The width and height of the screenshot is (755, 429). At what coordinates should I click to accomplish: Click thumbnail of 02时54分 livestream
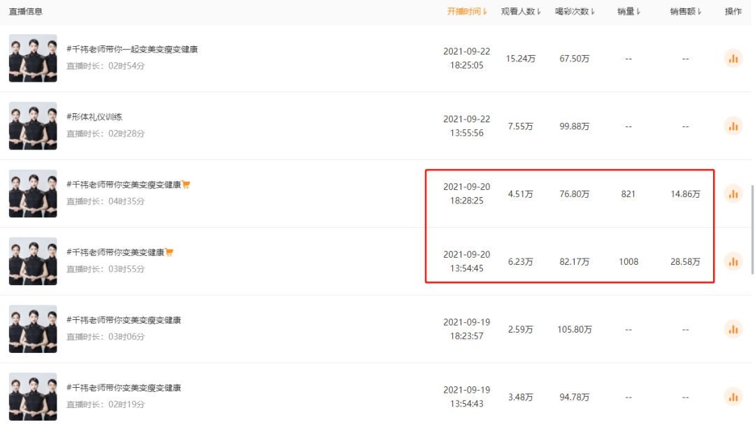tap(33, 59)
